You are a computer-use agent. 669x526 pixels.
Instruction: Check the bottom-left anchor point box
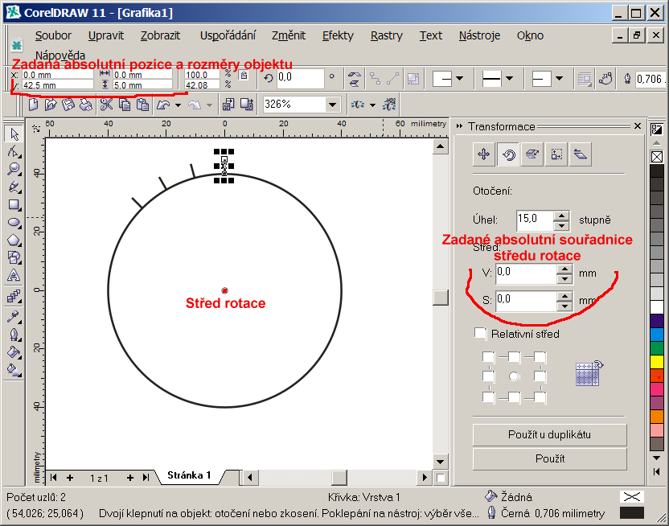(x=488, y=397)
